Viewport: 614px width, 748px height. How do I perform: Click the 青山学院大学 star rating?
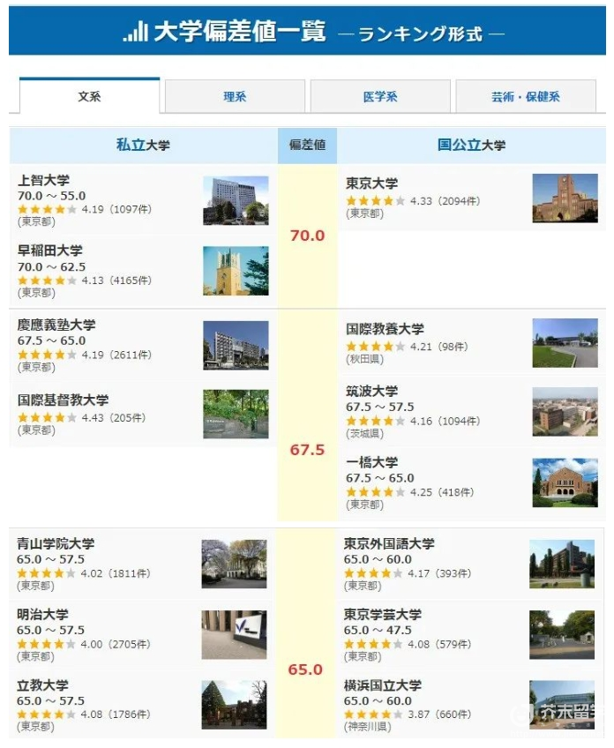(46, 573)
